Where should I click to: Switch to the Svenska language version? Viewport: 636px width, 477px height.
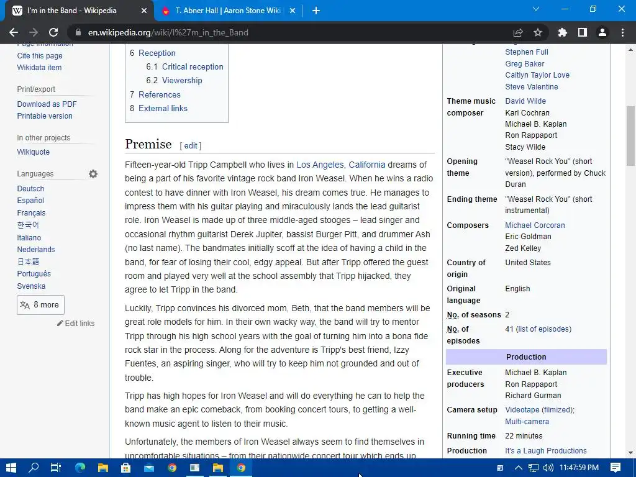click(x=31, y=286)
